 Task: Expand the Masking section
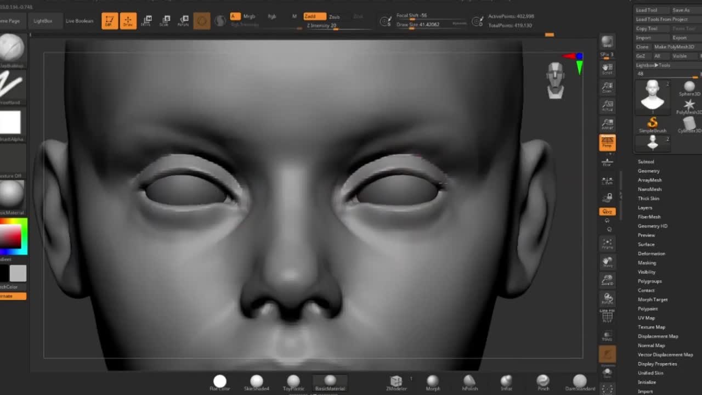[647, 263]
